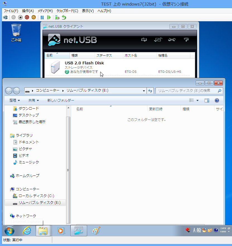Open view options dropdown arrow
Screen dimensions: 232x246
[197, 100]
